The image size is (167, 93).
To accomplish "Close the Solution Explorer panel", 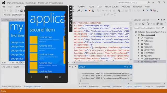I will pos(164,20).
